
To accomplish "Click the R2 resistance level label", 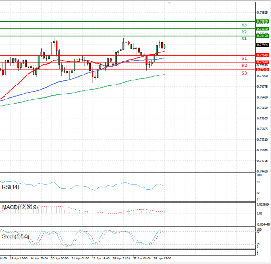I will pyautogui.click(x=243, y=32).
